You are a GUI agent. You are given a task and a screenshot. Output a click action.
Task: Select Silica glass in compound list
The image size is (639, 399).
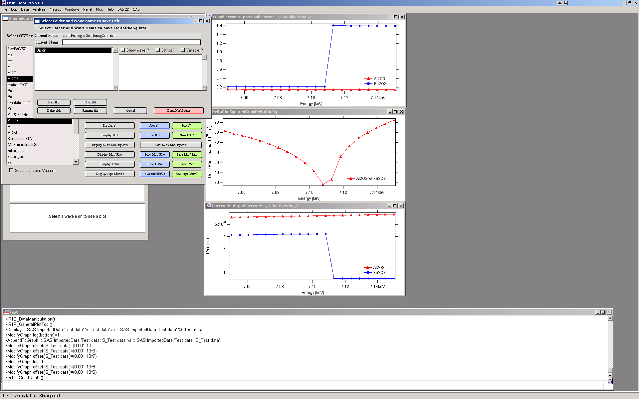39,157
